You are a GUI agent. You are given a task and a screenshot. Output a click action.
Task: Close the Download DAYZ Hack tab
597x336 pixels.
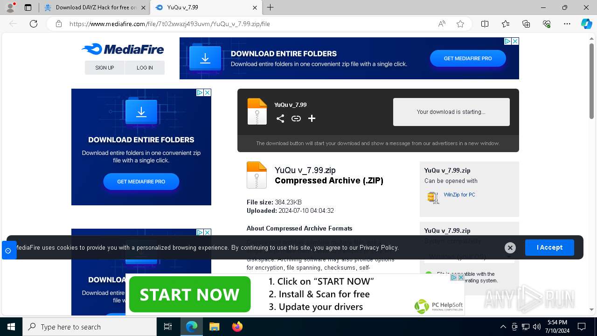point(143,7)
